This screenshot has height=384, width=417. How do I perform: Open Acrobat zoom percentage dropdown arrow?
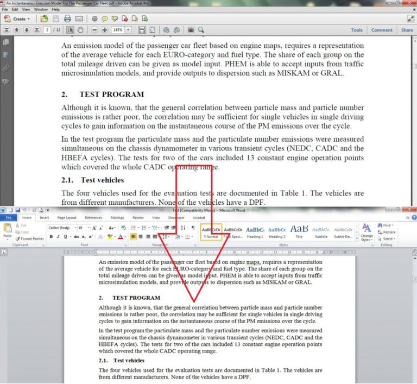(128, 30)
